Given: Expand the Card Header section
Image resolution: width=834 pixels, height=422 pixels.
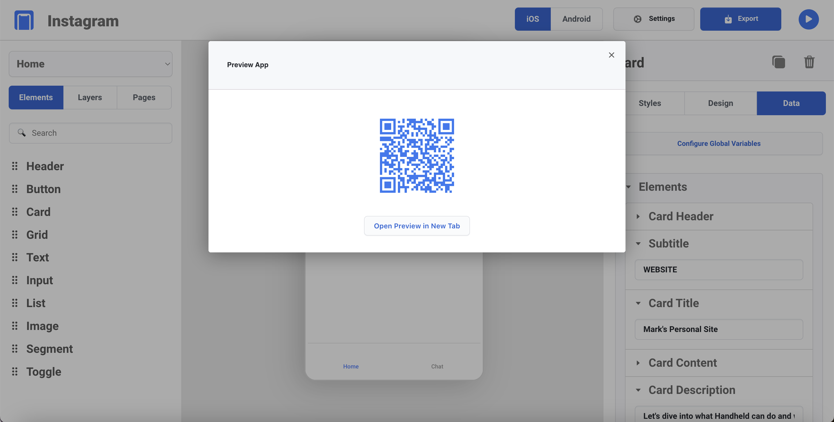Looking at the screenshot, I should 638,216.
